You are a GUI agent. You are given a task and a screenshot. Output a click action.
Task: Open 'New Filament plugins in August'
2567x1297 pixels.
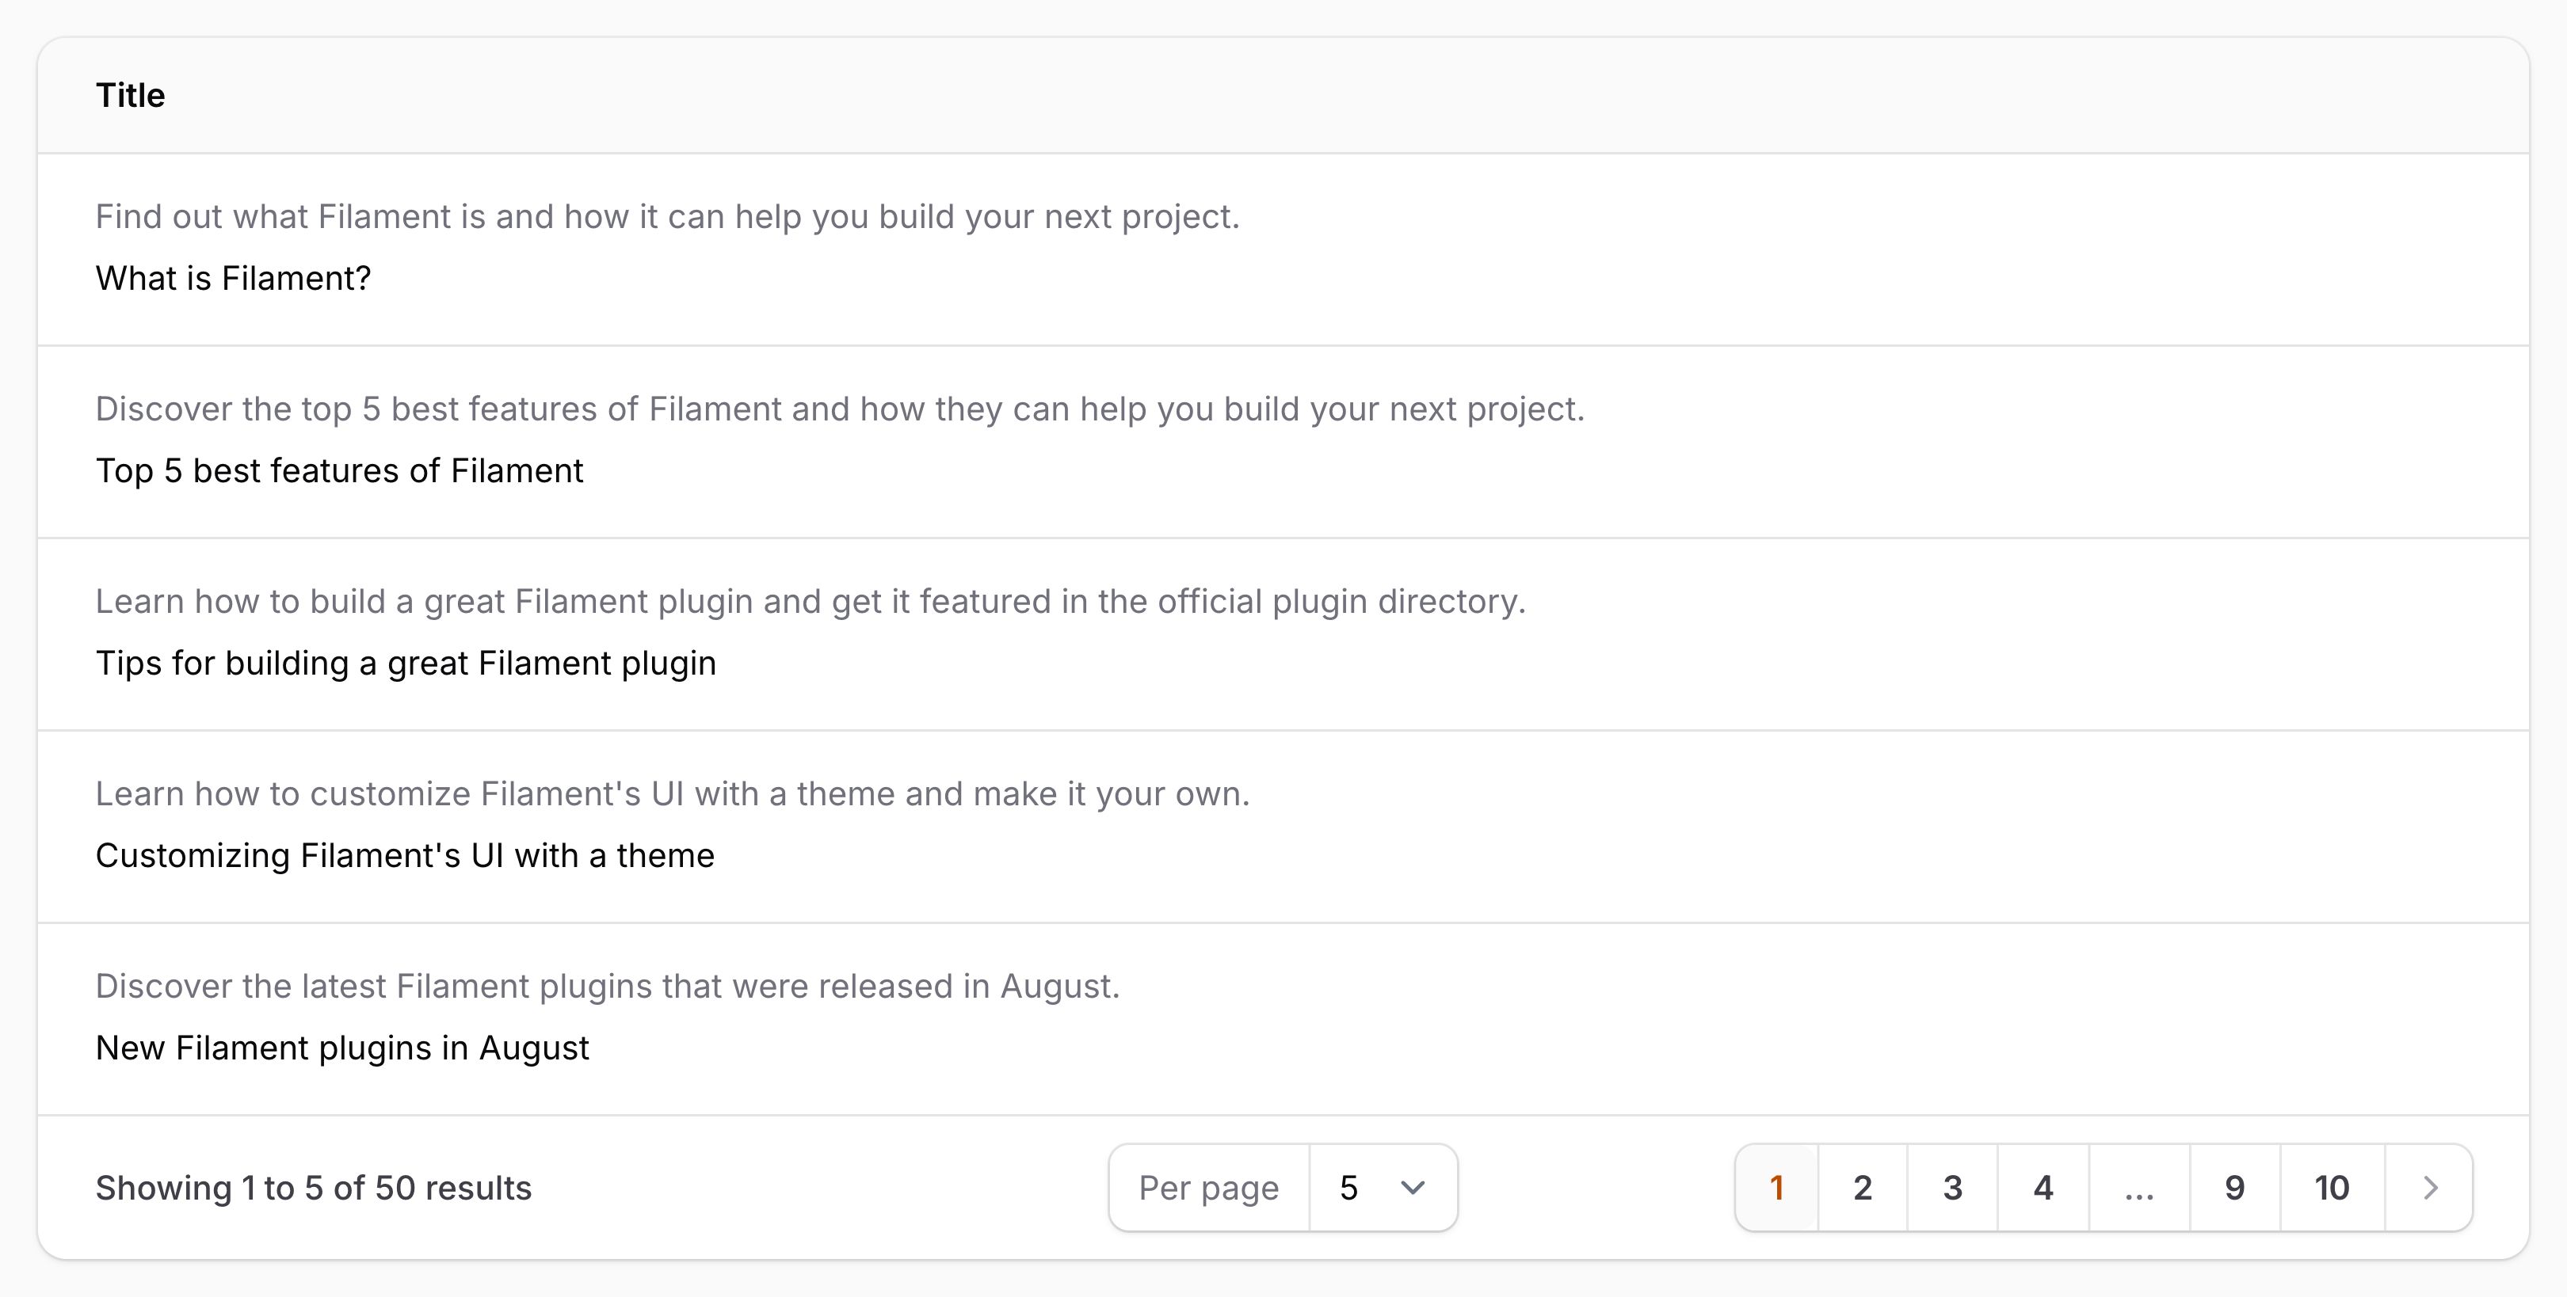point(341,1047)
